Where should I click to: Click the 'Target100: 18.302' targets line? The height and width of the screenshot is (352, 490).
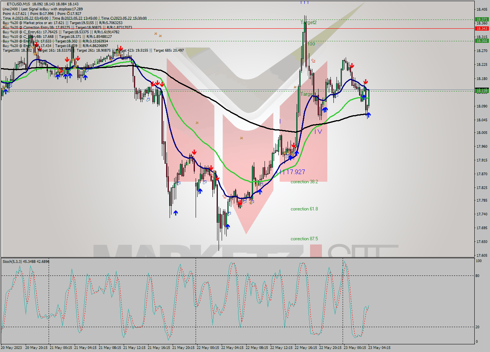pyautogui.click(x=93, y=50)
